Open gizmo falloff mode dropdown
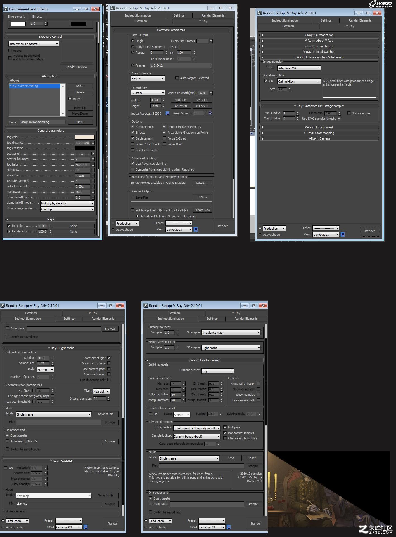This screenshot has width=396, height=537. [x=67, y=203]
